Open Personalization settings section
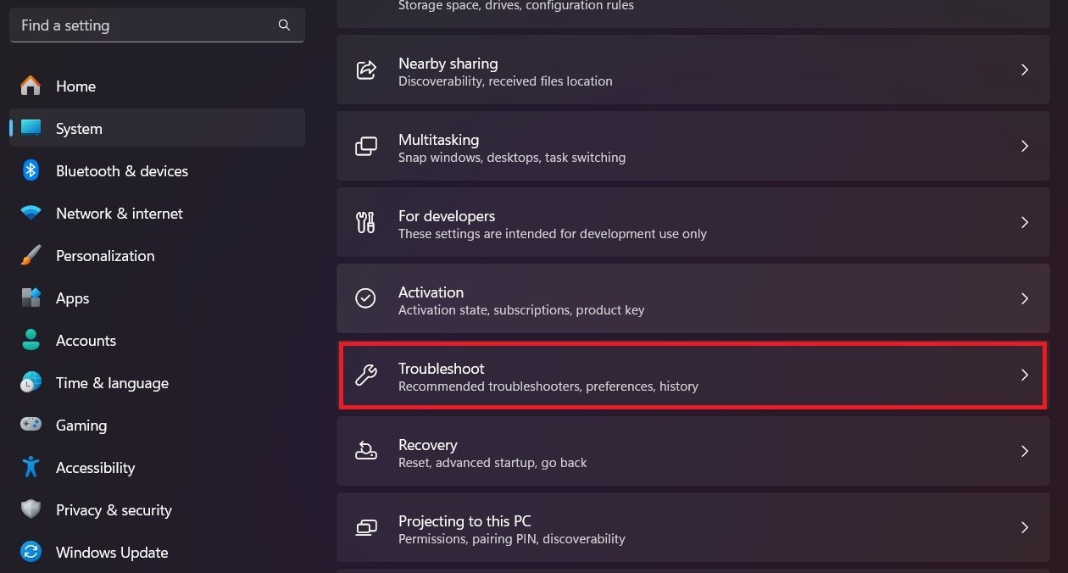 [157, 255]
